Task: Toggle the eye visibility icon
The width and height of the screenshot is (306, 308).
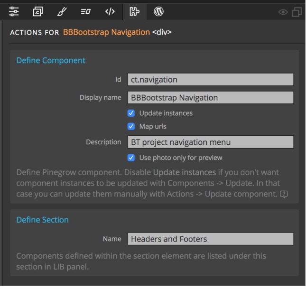Action: tap(283, 12)
